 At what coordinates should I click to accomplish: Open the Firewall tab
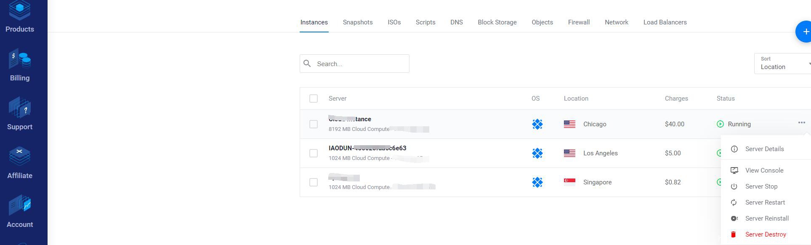(579, 22)
